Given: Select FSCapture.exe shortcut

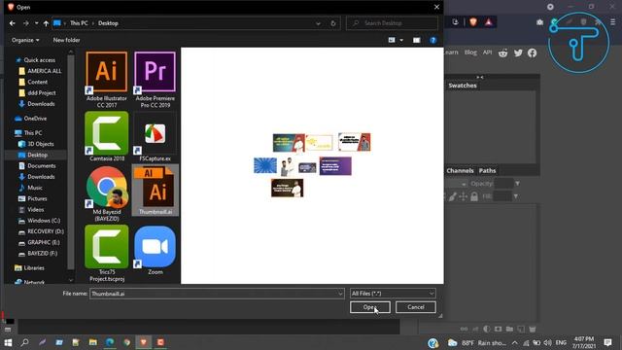Looking at the screenshot, I should (x=155, y=136).
